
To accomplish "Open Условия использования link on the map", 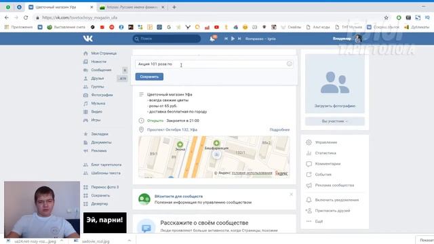I will (252, 173).
